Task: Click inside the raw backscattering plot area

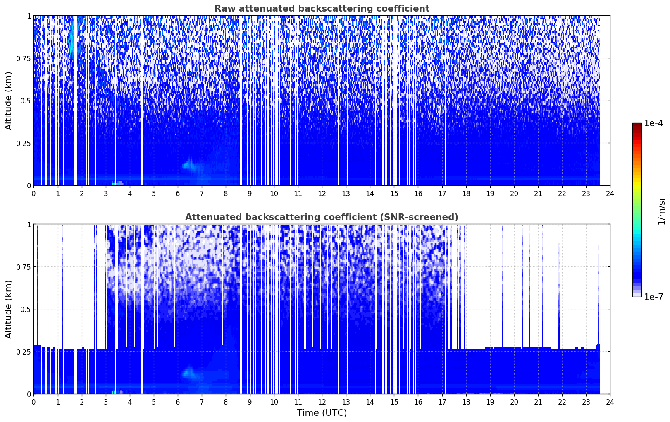Action: click(x=322, y=101)
